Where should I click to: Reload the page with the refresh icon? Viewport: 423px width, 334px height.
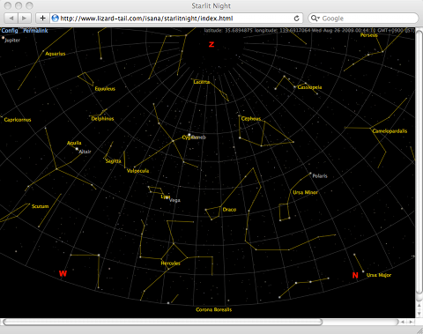click(x=297, y=19)
